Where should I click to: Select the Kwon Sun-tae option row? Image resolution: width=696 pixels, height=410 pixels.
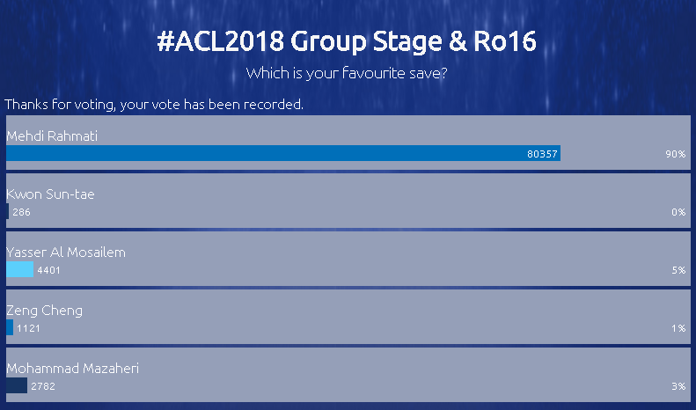pos(348,201)
